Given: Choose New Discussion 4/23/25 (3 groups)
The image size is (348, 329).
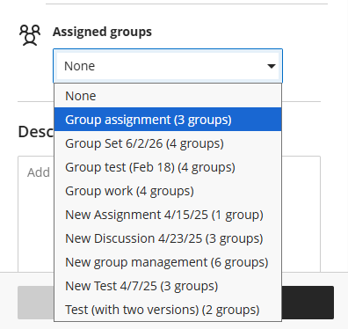Looking at the screenshot, I should [168, 238].
